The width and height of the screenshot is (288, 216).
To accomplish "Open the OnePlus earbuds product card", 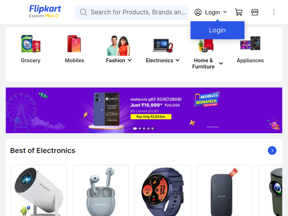I will point(101,191).
